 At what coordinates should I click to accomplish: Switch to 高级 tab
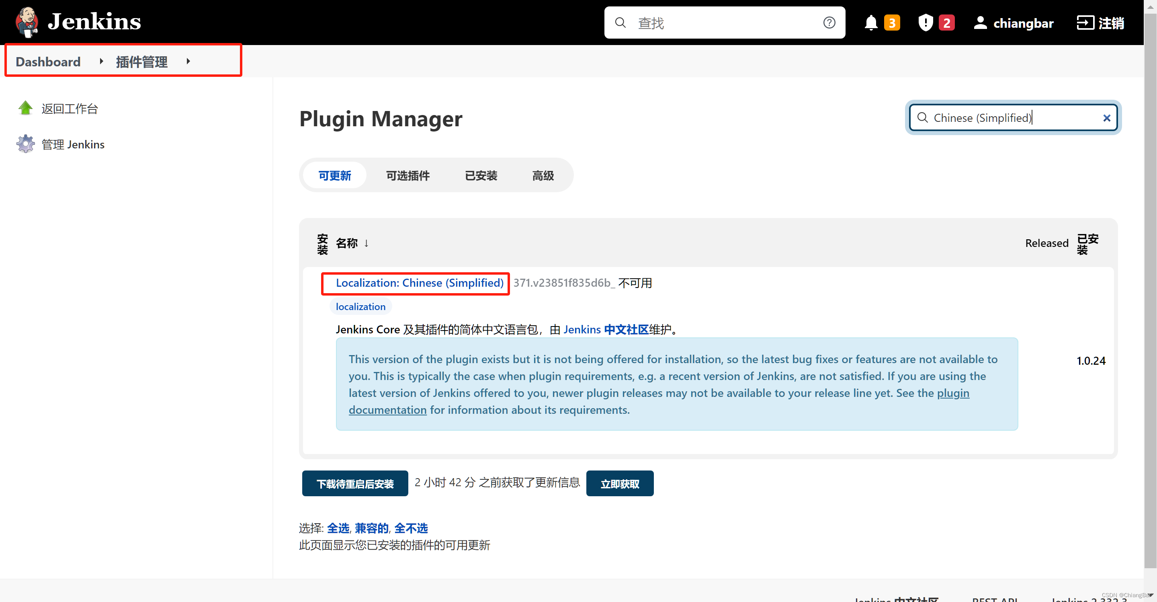(543, 175)
